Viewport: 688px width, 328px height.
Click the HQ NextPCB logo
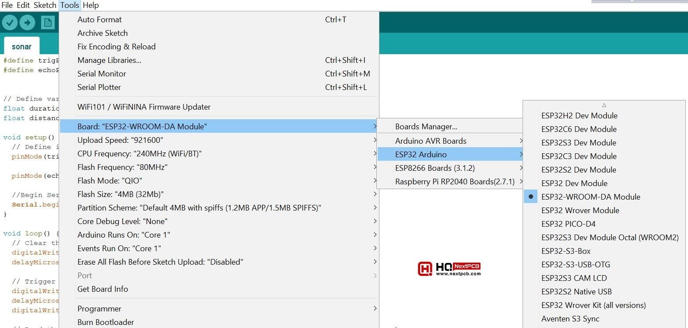449,269
